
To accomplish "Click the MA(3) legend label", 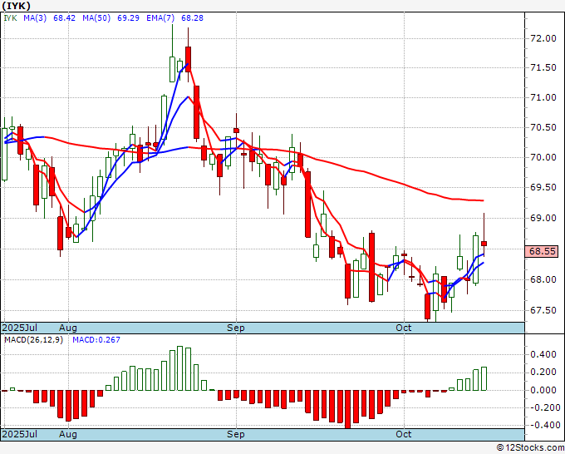I will coord(35,18).
